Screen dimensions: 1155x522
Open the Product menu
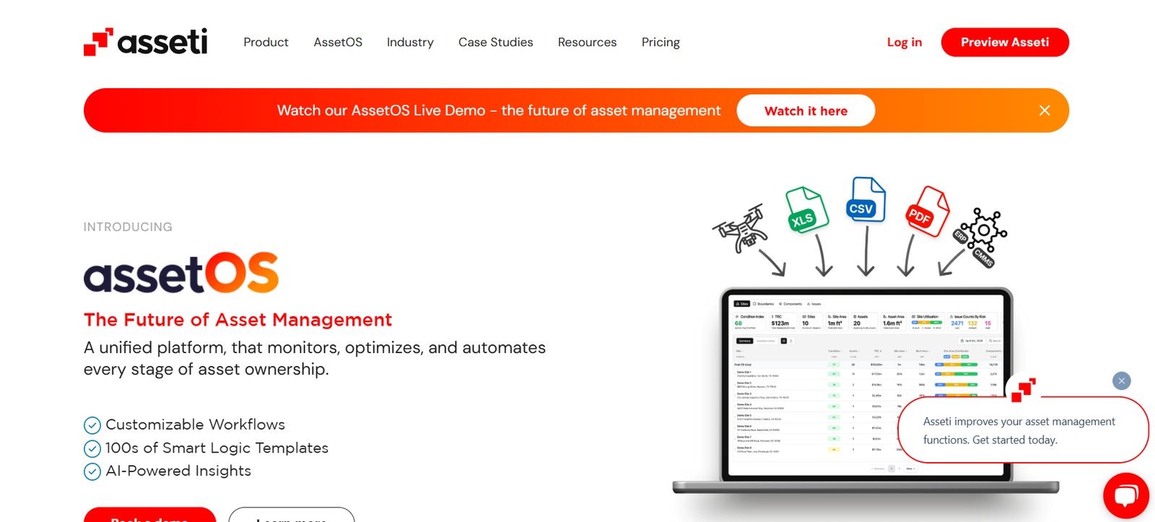tap(266, 43)
